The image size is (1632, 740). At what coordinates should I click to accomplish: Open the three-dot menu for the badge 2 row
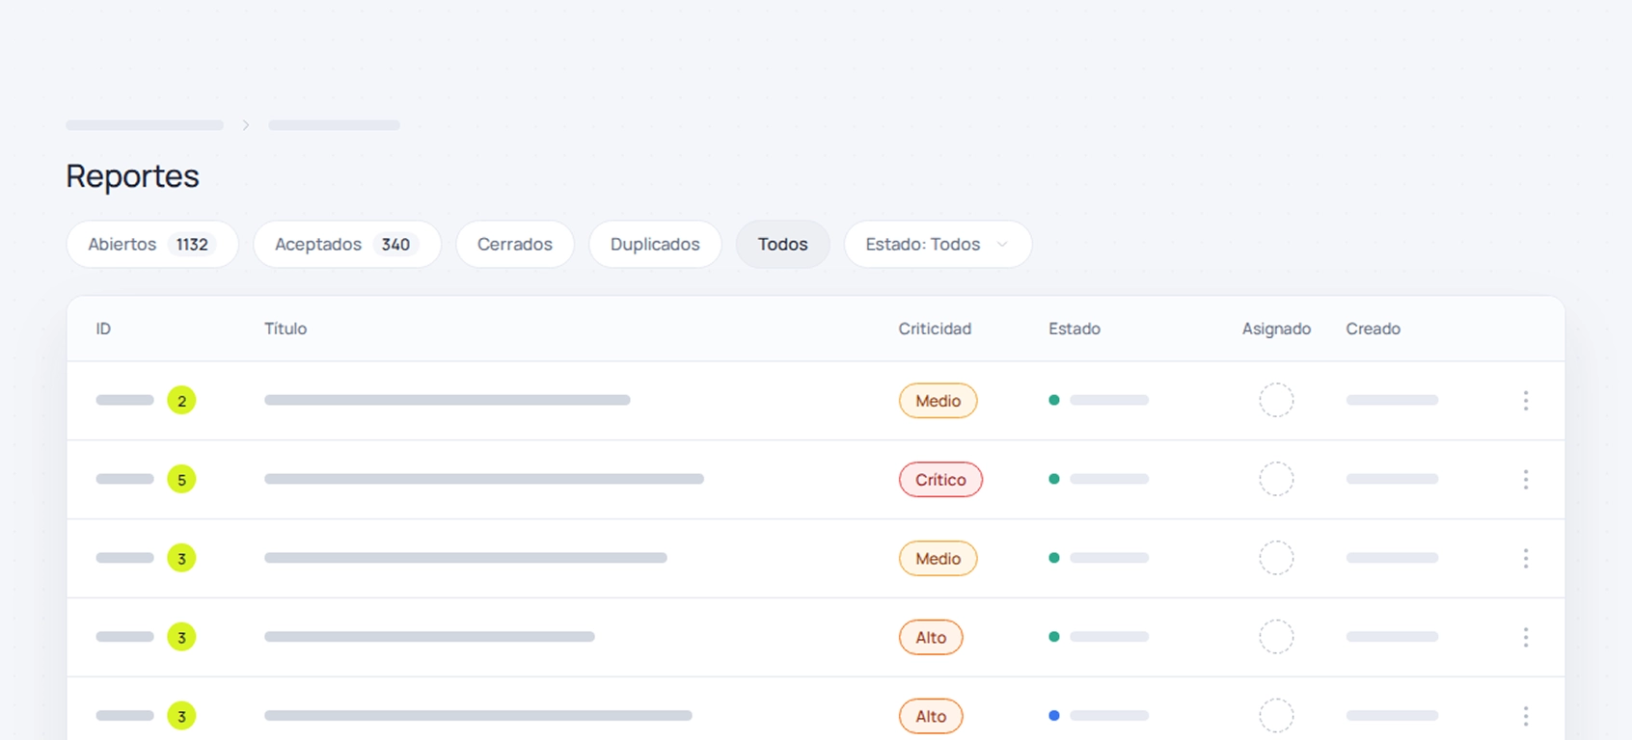pos(1525,400)
